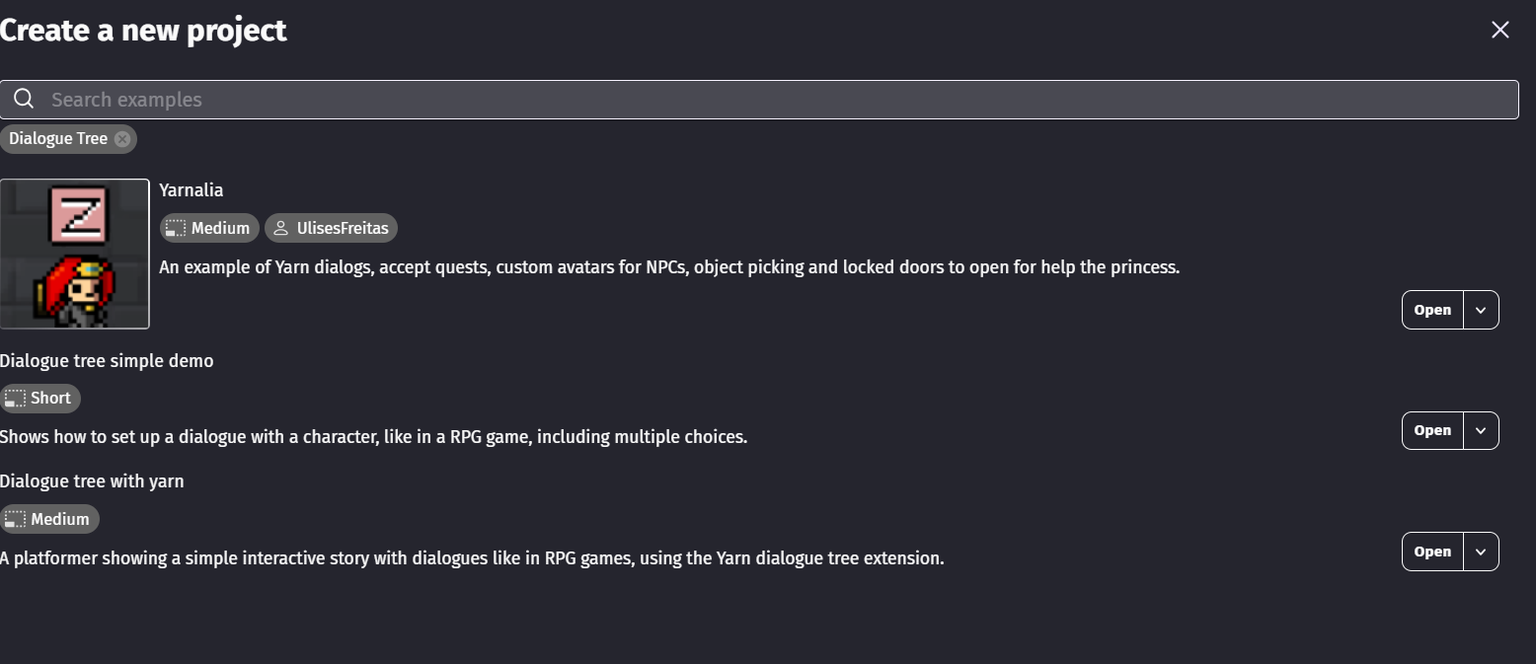Click the remove icon on Dialogue Tree filter
Viewport: 1536px width, 664px height.
tap(121, 138)
